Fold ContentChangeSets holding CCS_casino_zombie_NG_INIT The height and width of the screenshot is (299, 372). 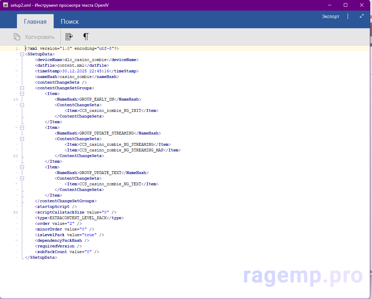pyautogui.click(x=22, y=105)
